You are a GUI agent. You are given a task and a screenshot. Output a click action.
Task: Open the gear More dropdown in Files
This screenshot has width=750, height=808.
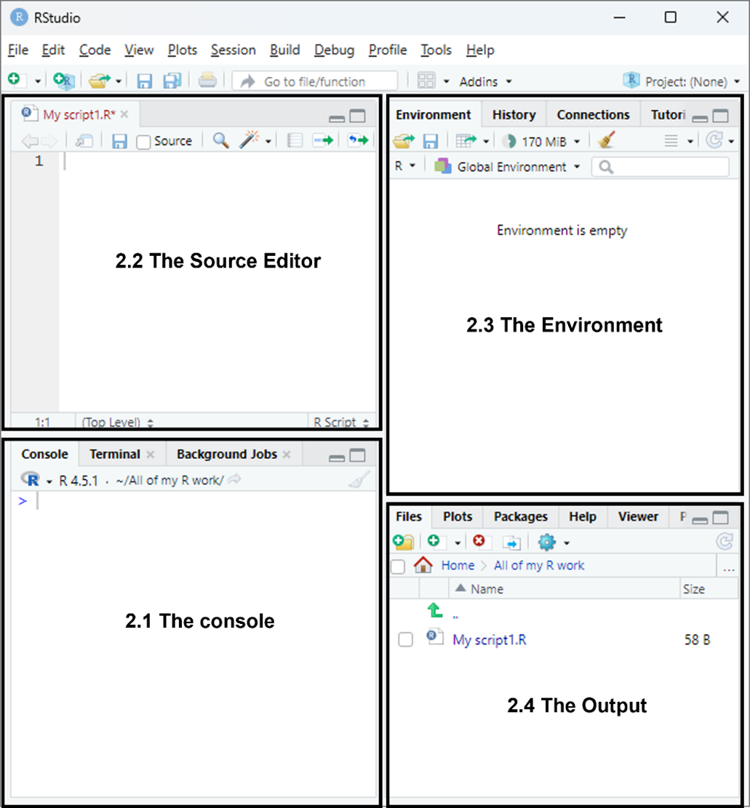point(554,542)
